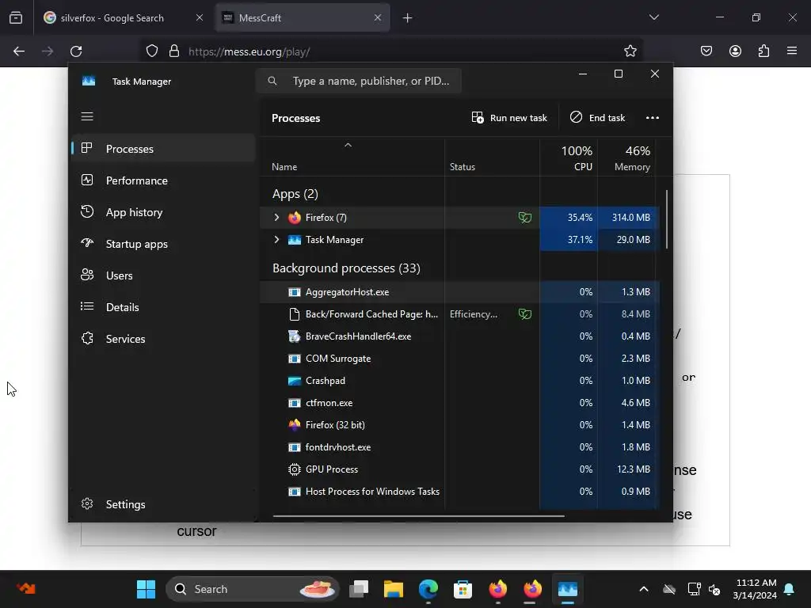Select the Crashpad process

[x=459, y=381]
